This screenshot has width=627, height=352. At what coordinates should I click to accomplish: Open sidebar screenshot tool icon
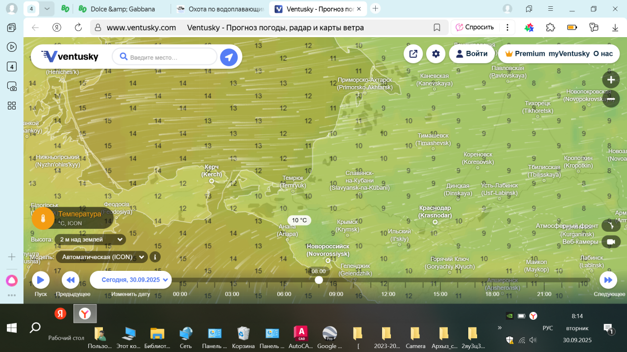point(12,87)
